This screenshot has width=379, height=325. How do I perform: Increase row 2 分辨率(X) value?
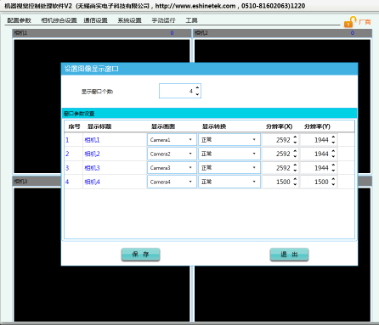point(295,151)
